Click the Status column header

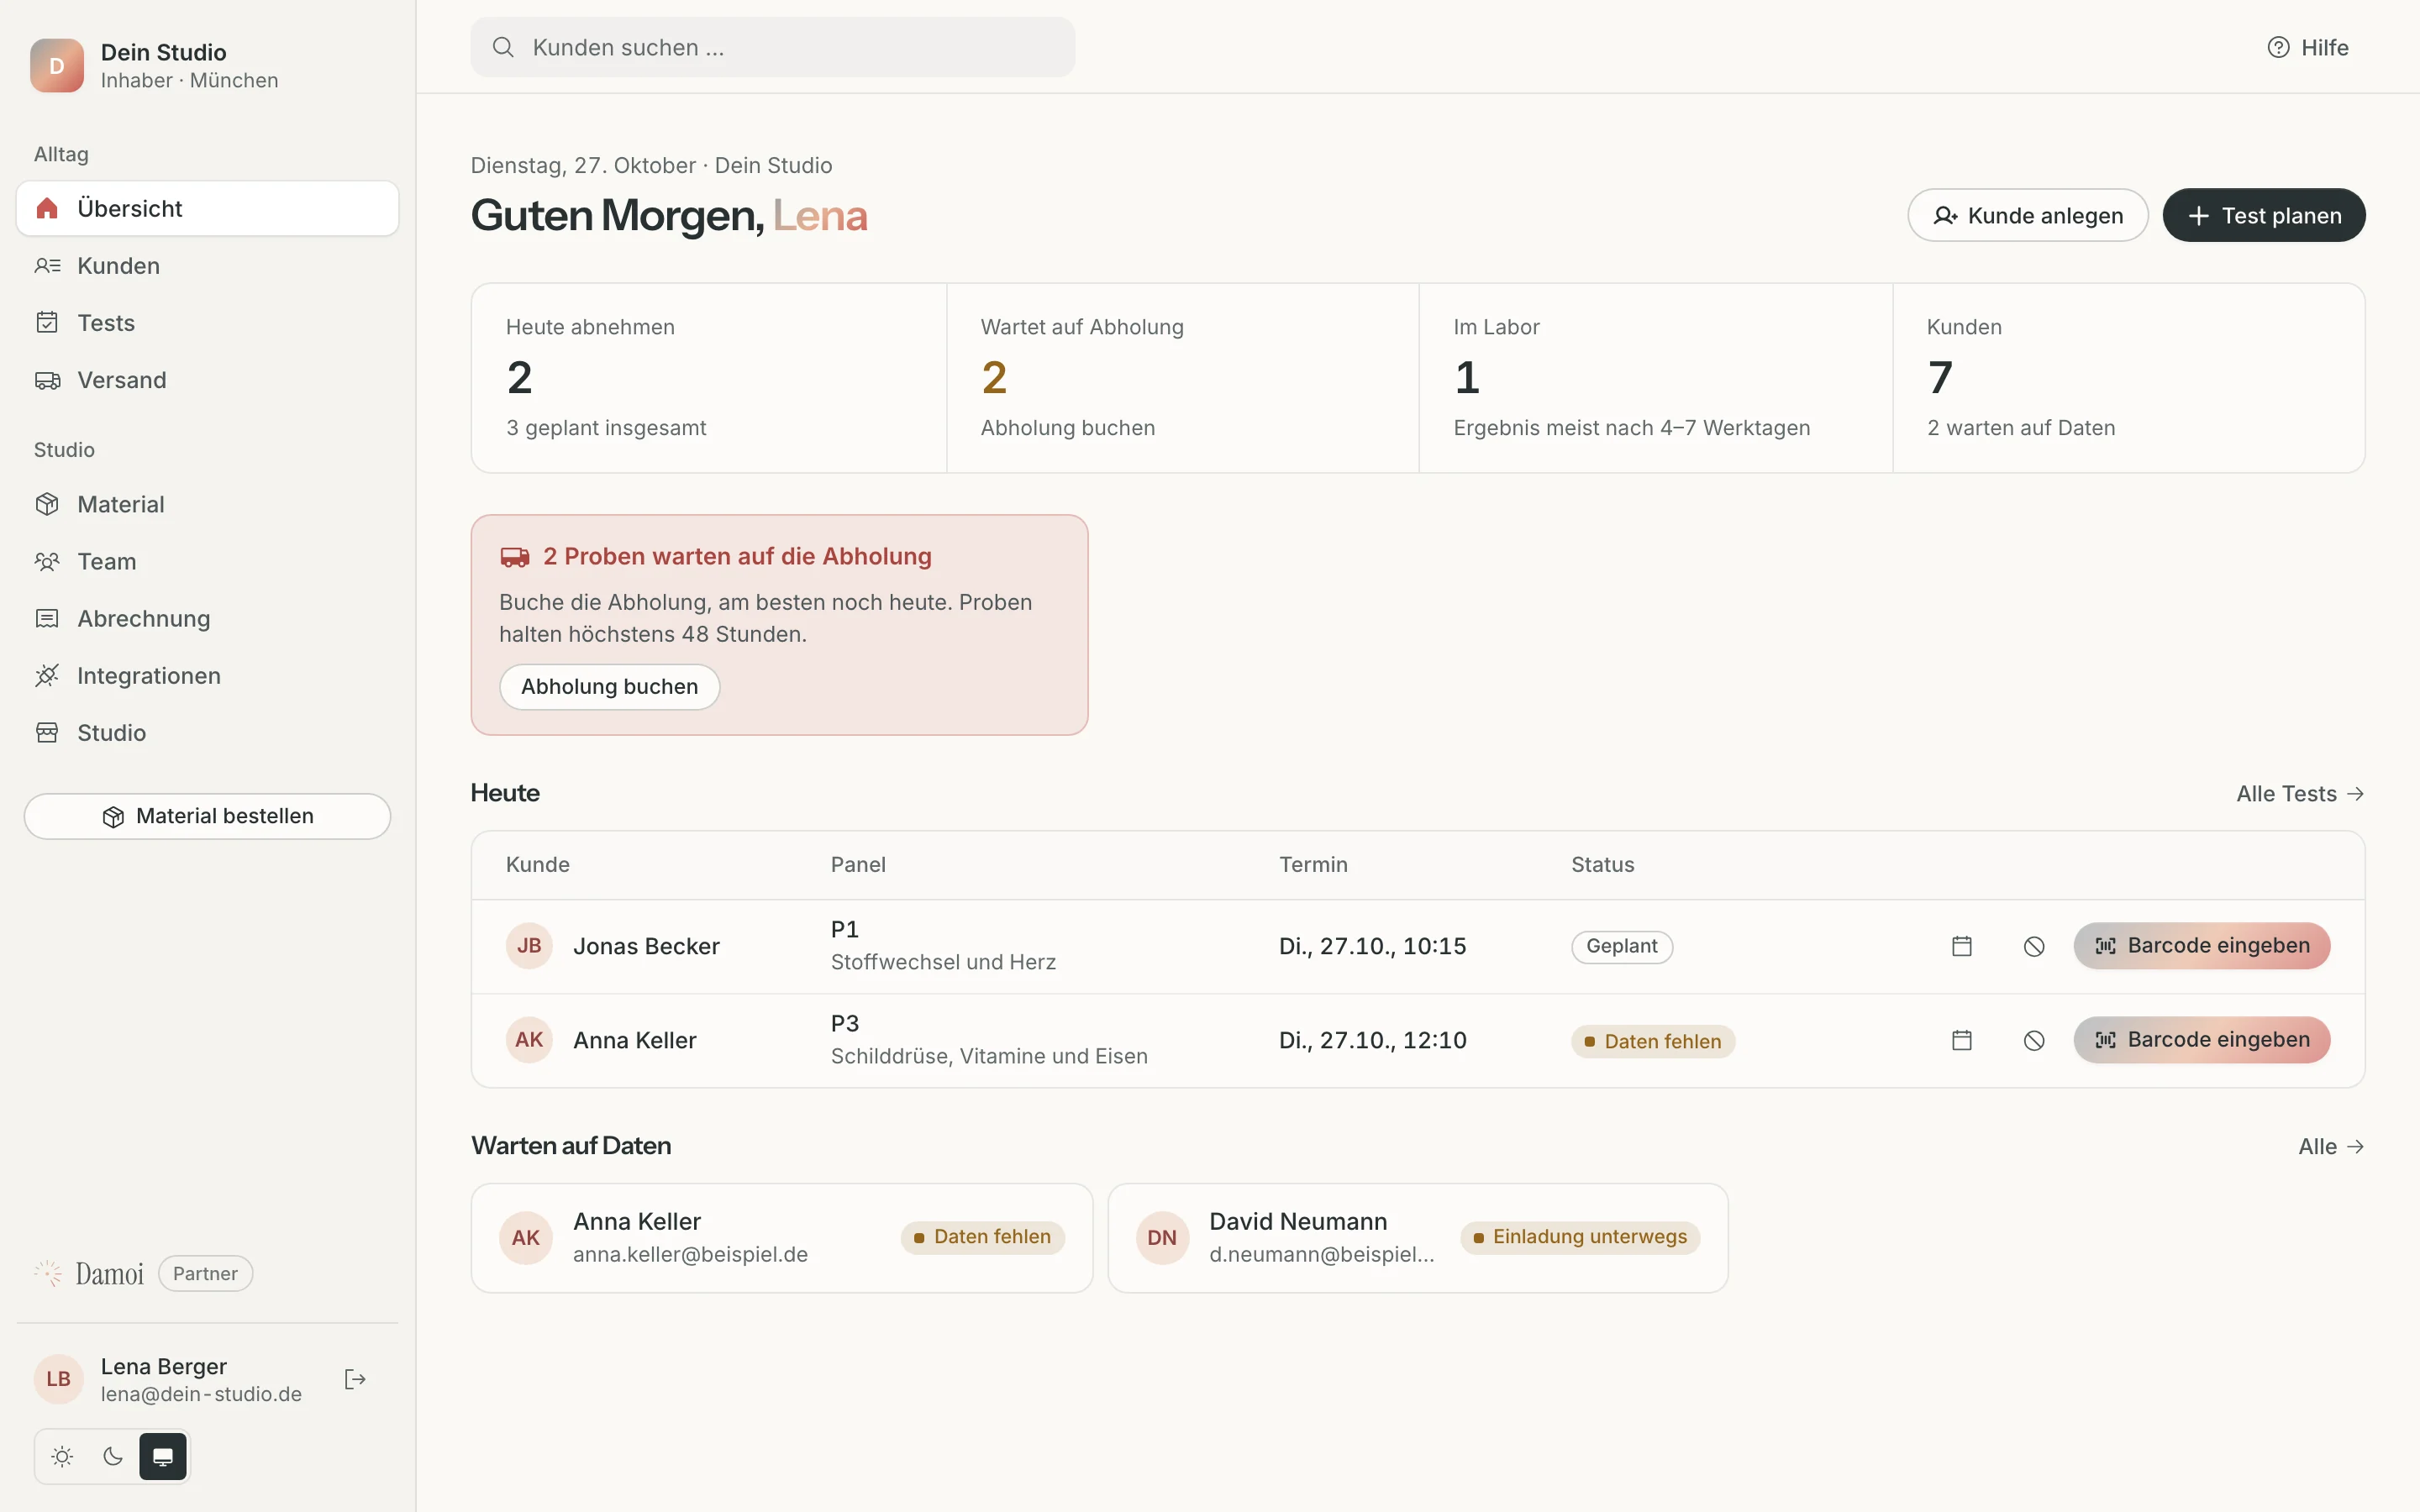click(1602, 864)
